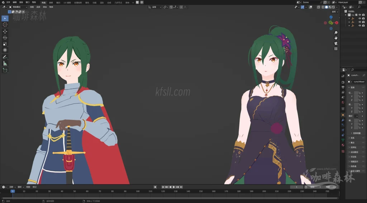The image size is (367, 203).
Task: Switch to the UV 编辑 workspace tab
Action: (67, 3)
